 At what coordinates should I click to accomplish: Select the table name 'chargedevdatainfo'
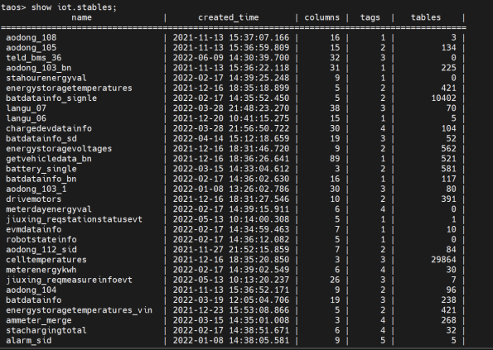pyautogui.click(x=49, y=128)
